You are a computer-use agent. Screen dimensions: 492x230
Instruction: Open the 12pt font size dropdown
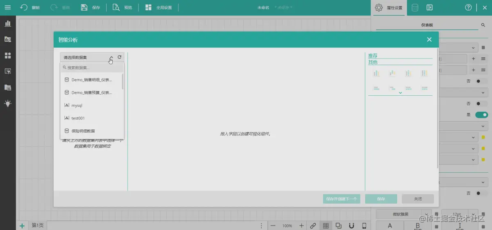tap(460, 214)
